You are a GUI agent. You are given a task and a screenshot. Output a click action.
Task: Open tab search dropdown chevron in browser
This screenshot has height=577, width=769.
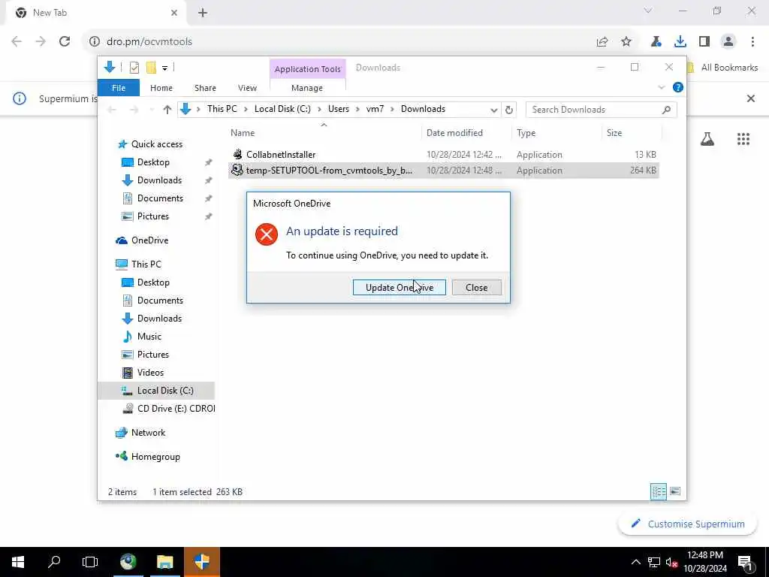(x=648, y=11)
